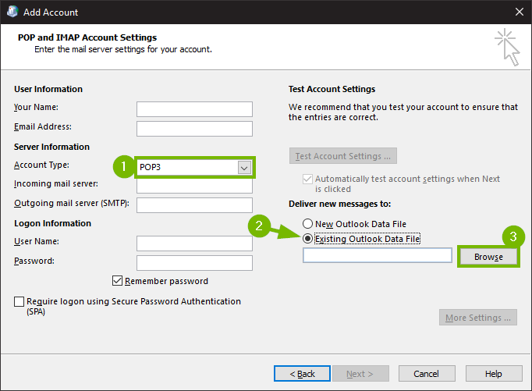The height and width of the screenshot is (391, 532).
Task: Click the Email Address input field
Action: click(x=194, y=129)
